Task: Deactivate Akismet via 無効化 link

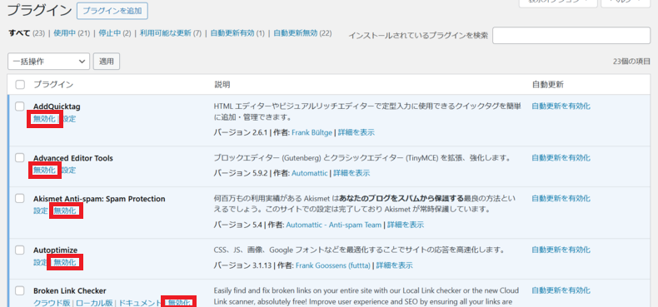Action: coord(65,211)
